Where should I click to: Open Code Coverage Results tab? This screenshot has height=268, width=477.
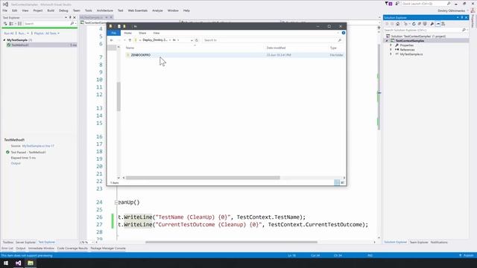coord(72,248)
